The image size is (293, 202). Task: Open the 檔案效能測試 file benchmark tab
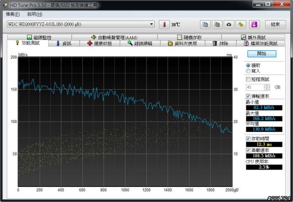click(261, 43)
